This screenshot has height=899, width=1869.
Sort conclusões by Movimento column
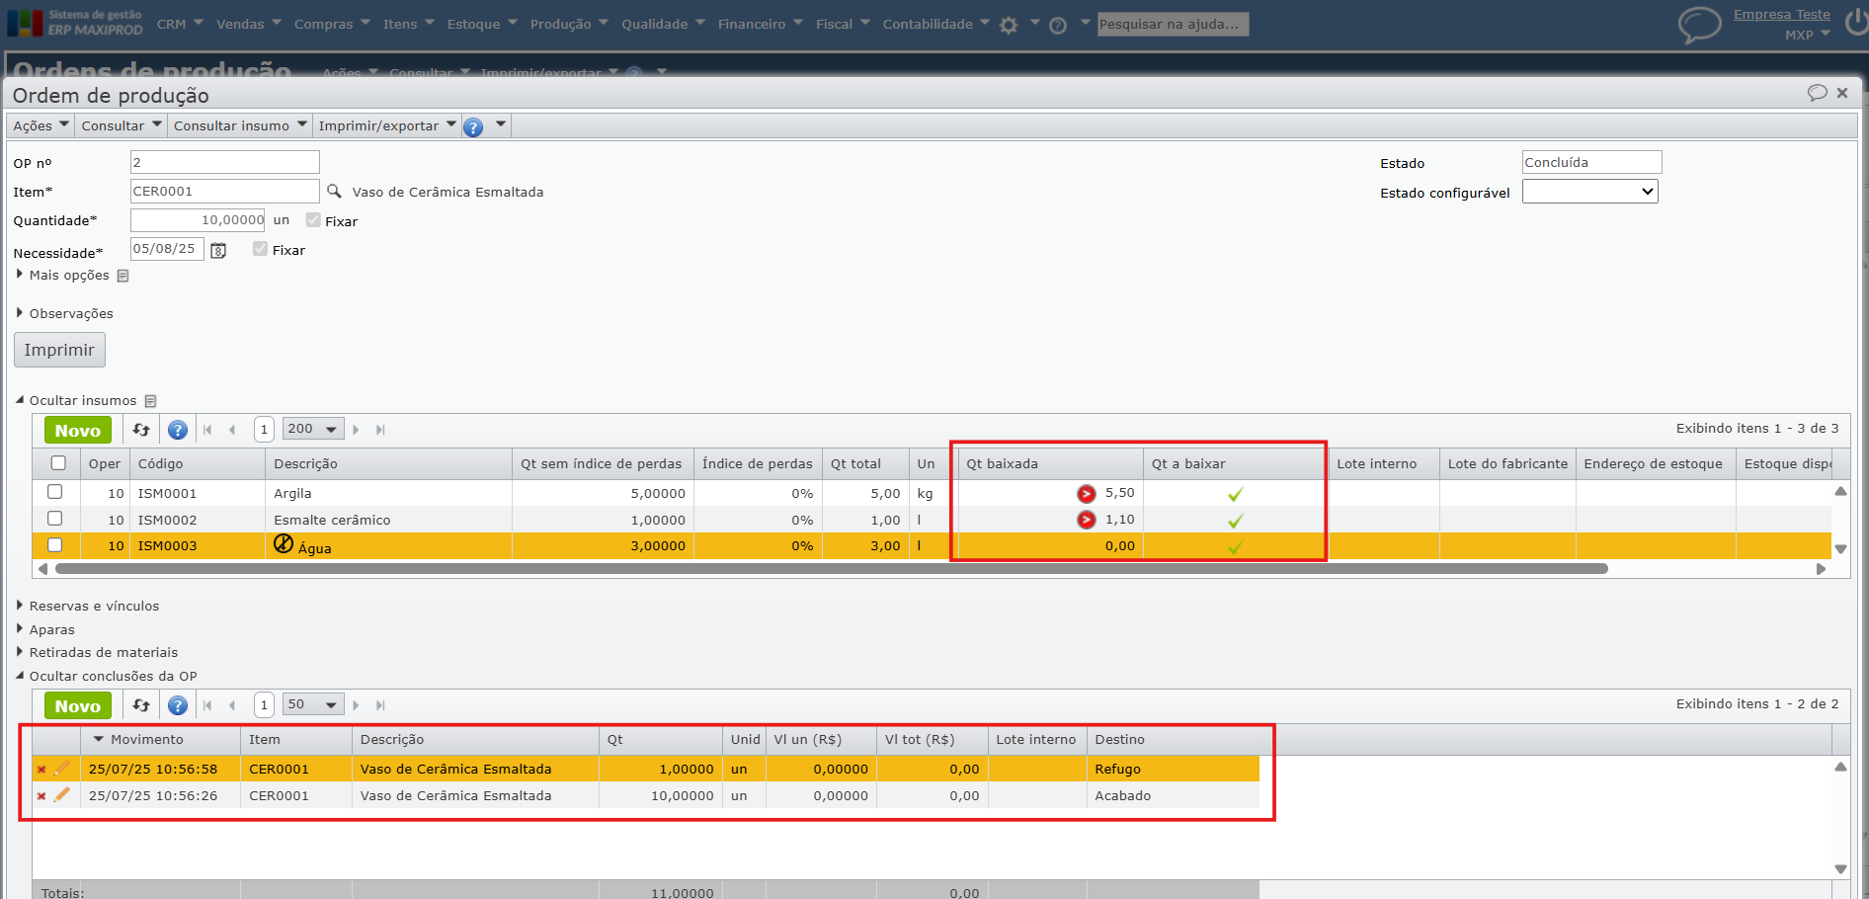146,740
